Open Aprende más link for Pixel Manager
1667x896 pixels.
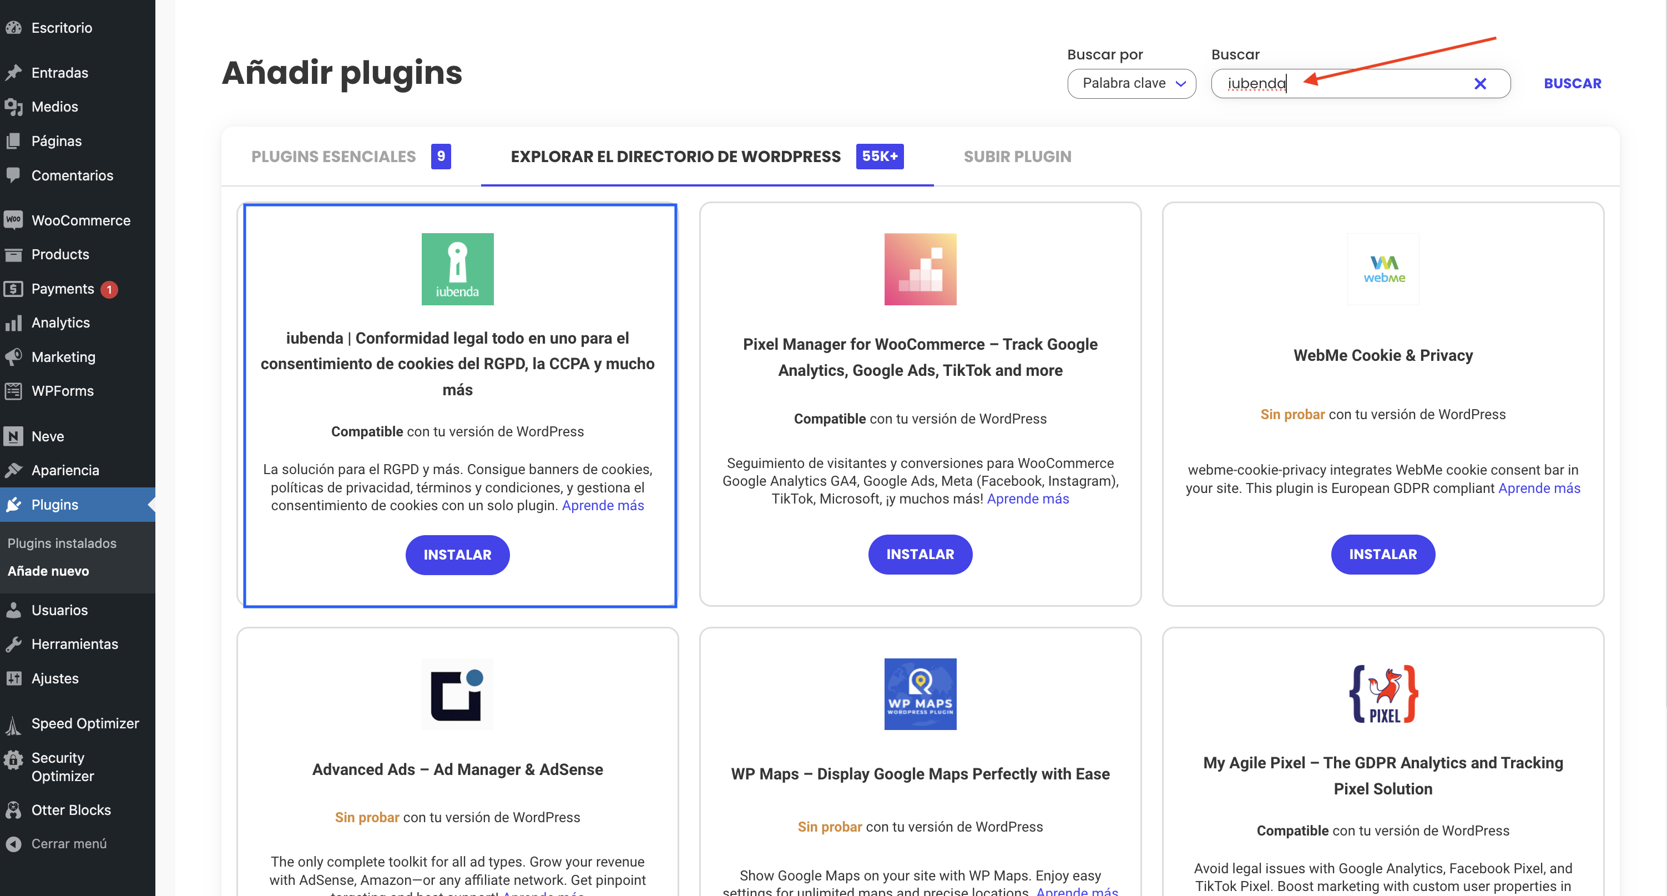tap(1027, 499)
